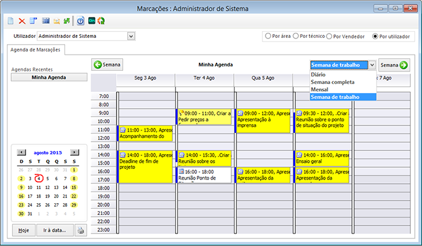
Task: Open the 'Pedir preços a' appointment
Action: pyautogui.click(x=204, y=117)
